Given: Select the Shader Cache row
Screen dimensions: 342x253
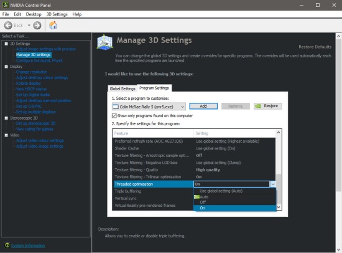Looking at the screenshot, I should [194, 148].
